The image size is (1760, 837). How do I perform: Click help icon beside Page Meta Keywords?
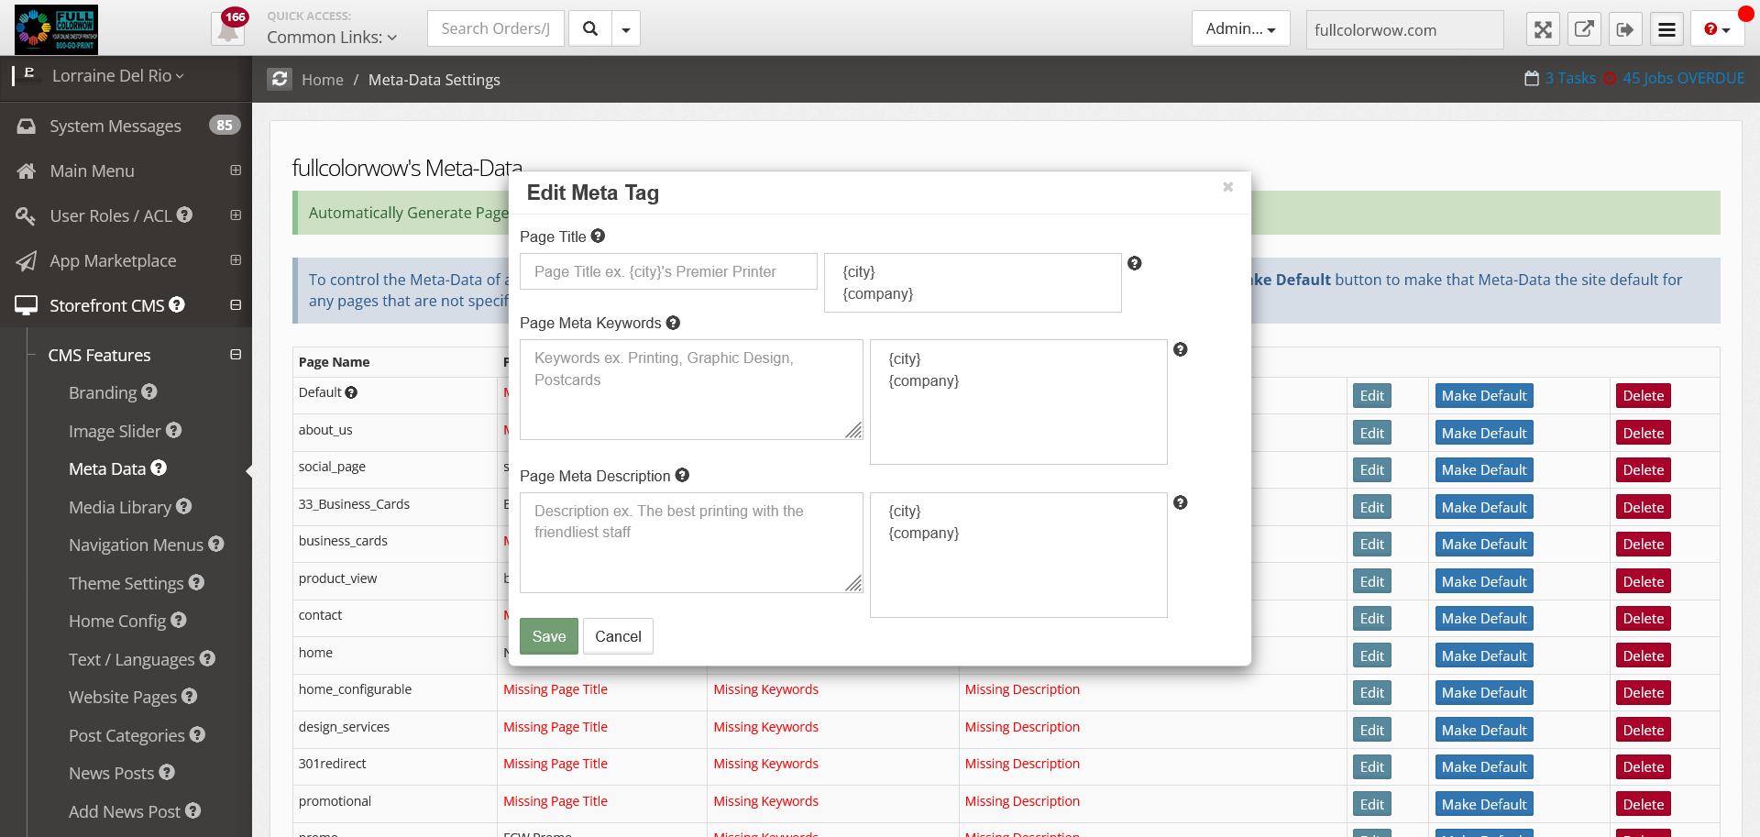(x=673, y=323)
